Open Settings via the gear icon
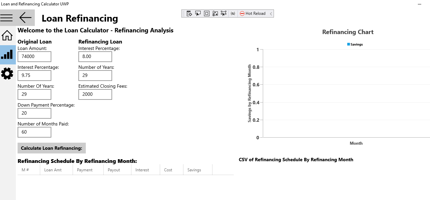This screenshot has width=430, height=200. click(7, 74)
